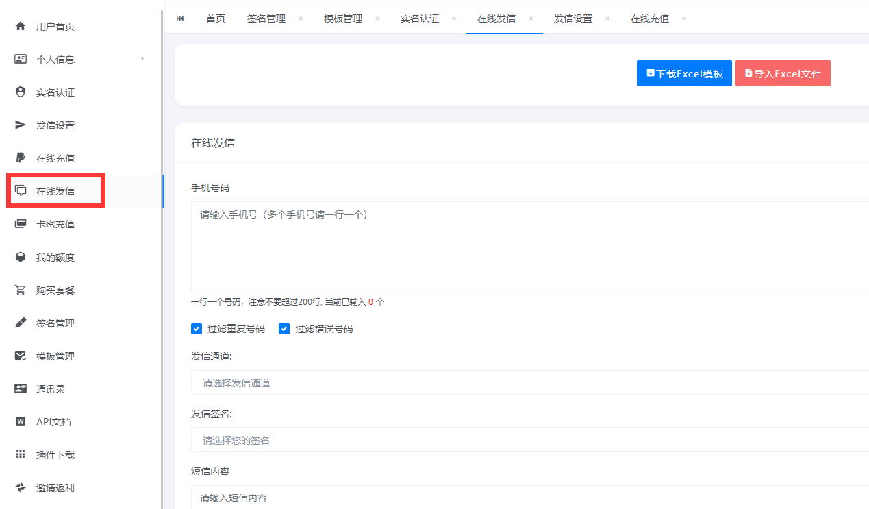Click into the 手机号码 text area
869x509 pixels.
pyautogui.click(x=529, y=247)
